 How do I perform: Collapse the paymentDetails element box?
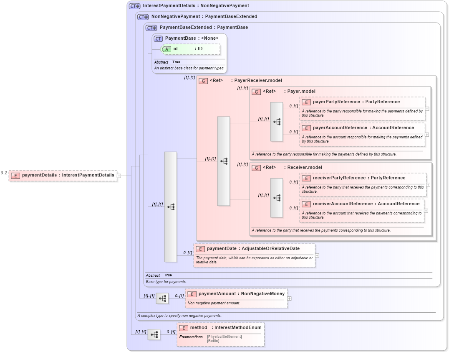coord(118,175)
